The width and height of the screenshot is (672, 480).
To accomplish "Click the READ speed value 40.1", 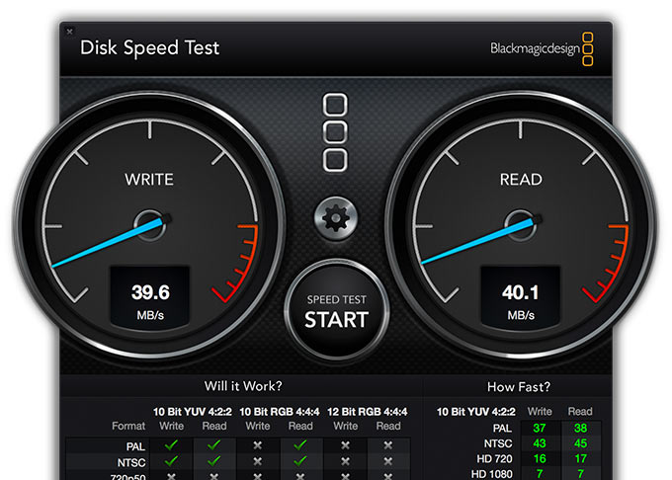I will coord(520,293).
